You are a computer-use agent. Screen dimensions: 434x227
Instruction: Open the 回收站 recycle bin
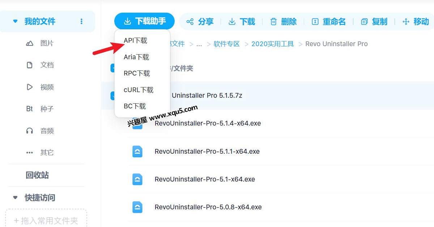click(37, 175)
